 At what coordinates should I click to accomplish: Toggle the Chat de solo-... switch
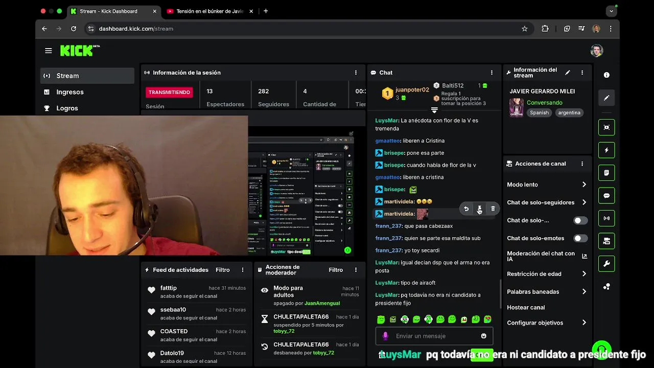click(x=580, y=220)
